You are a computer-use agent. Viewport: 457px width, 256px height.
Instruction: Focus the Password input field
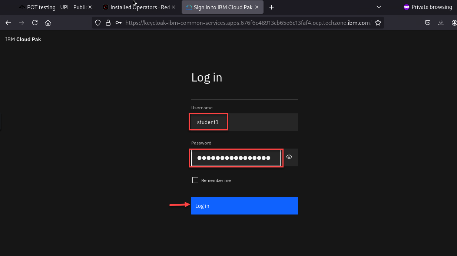(x=236, y=158)
